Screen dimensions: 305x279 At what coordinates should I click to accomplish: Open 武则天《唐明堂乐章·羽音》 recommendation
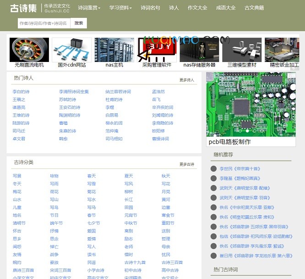pyautogui.click(x=245, y=198)
